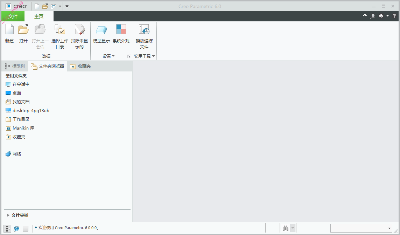400x235 pixels.
Task: Choose 选择工作目录 in the ribbon
Action: pyautogui.click(x=60, y=36)
